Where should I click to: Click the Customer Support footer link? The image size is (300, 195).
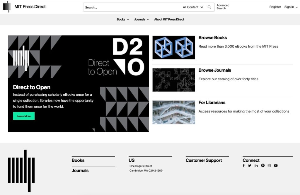click(204, 160)
